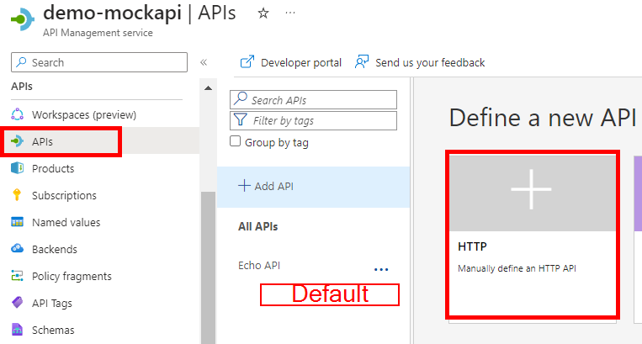Click the Add API button

click(313, 187)
